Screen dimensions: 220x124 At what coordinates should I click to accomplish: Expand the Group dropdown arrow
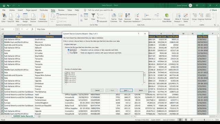coord(194,21)
